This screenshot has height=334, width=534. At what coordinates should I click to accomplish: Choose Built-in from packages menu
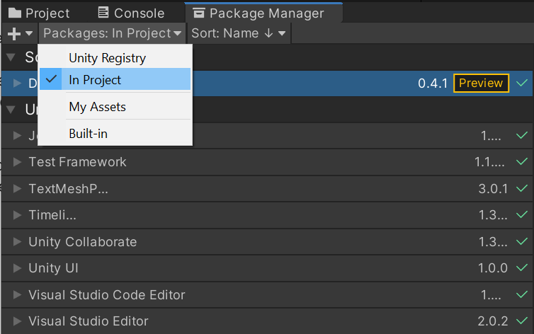88,133
